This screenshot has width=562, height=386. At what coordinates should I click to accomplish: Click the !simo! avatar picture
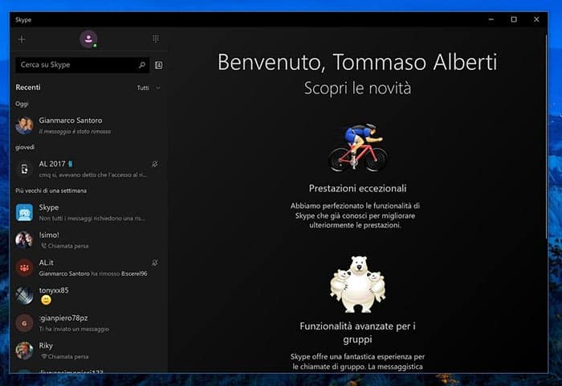[x=24, y=240]
